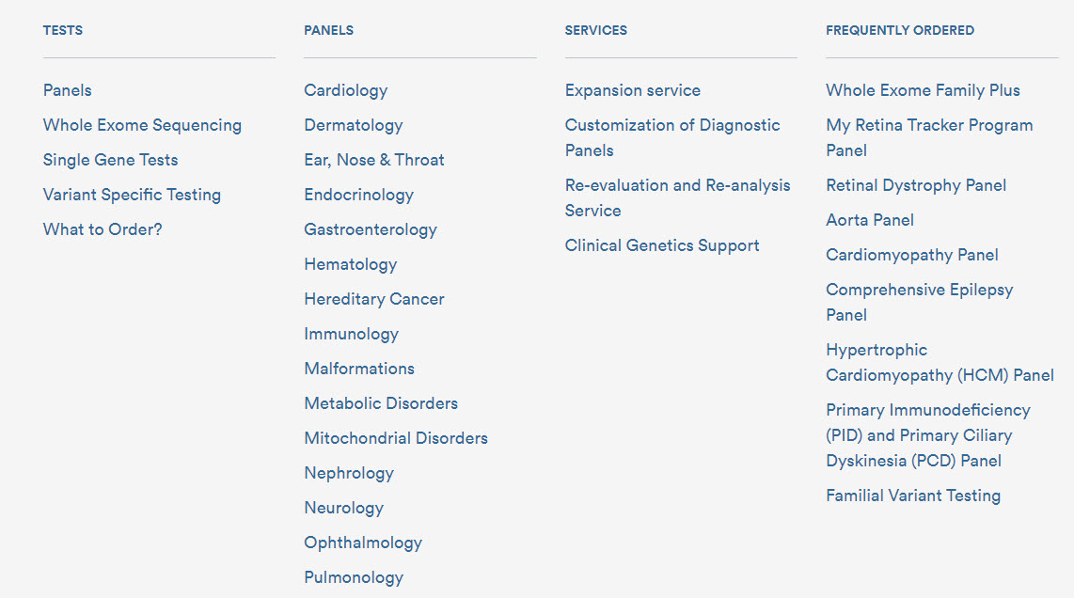
Task: Click the Expansion service link
Action: click(x=632, y=90)
